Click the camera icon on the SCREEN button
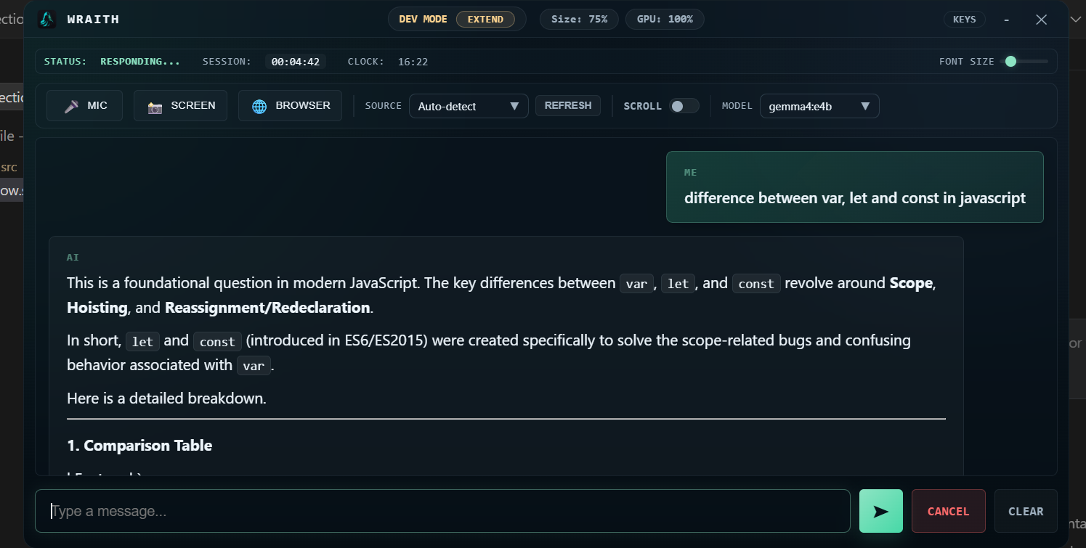 point(154,106)
